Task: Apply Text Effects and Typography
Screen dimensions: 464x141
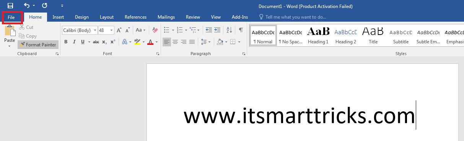Action: [124, 42]
